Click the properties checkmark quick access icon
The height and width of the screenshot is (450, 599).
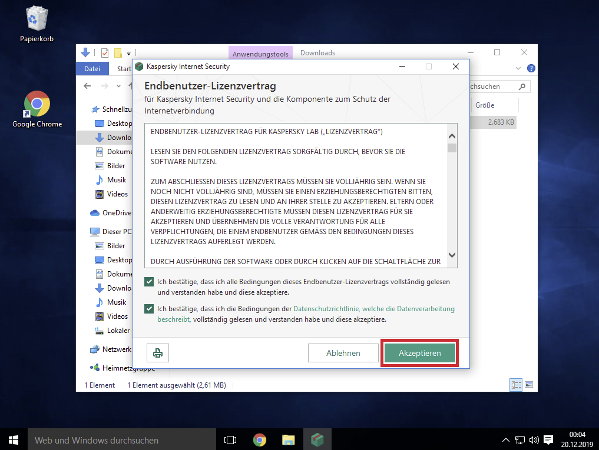tap(105, 53)
